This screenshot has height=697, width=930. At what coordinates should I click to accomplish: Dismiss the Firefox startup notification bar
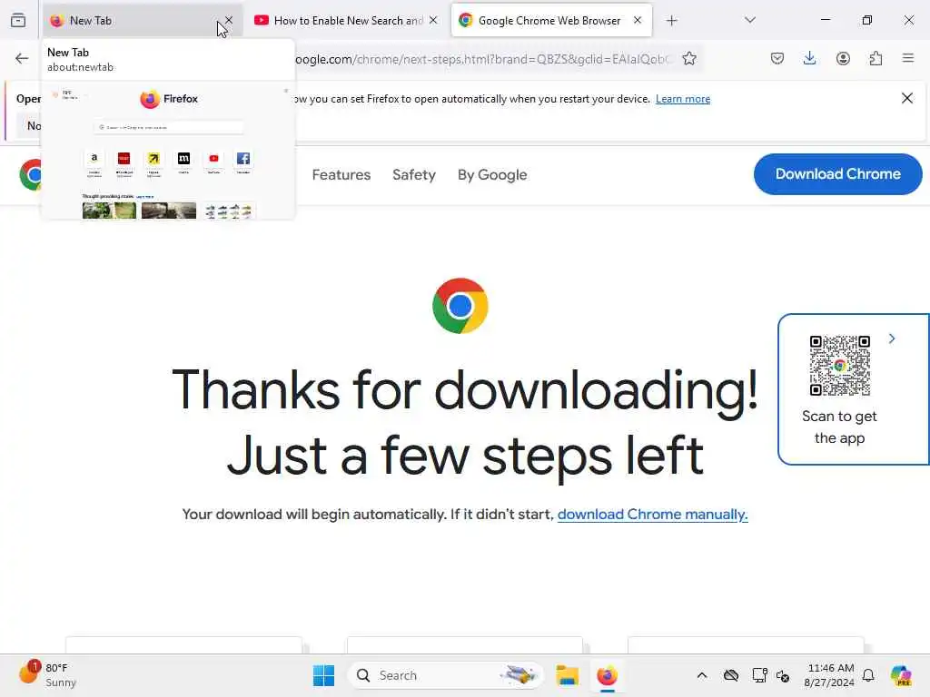(x=907, y=98)
